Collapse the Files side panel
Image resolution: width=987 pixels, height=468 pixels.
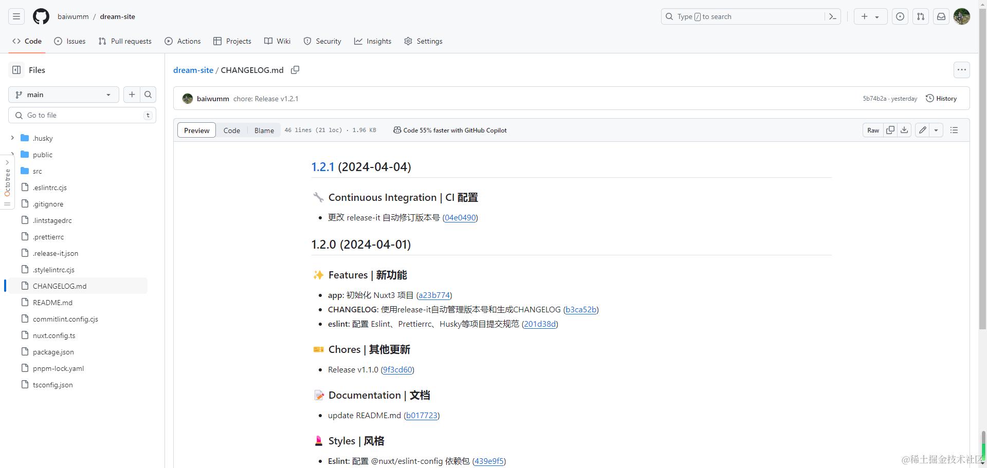click(x=16, y=70)
